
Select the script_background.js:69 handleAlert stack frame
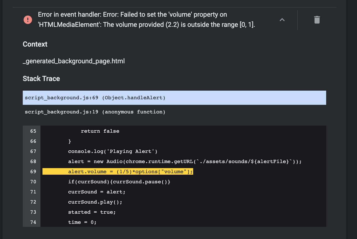click(174, 98)
